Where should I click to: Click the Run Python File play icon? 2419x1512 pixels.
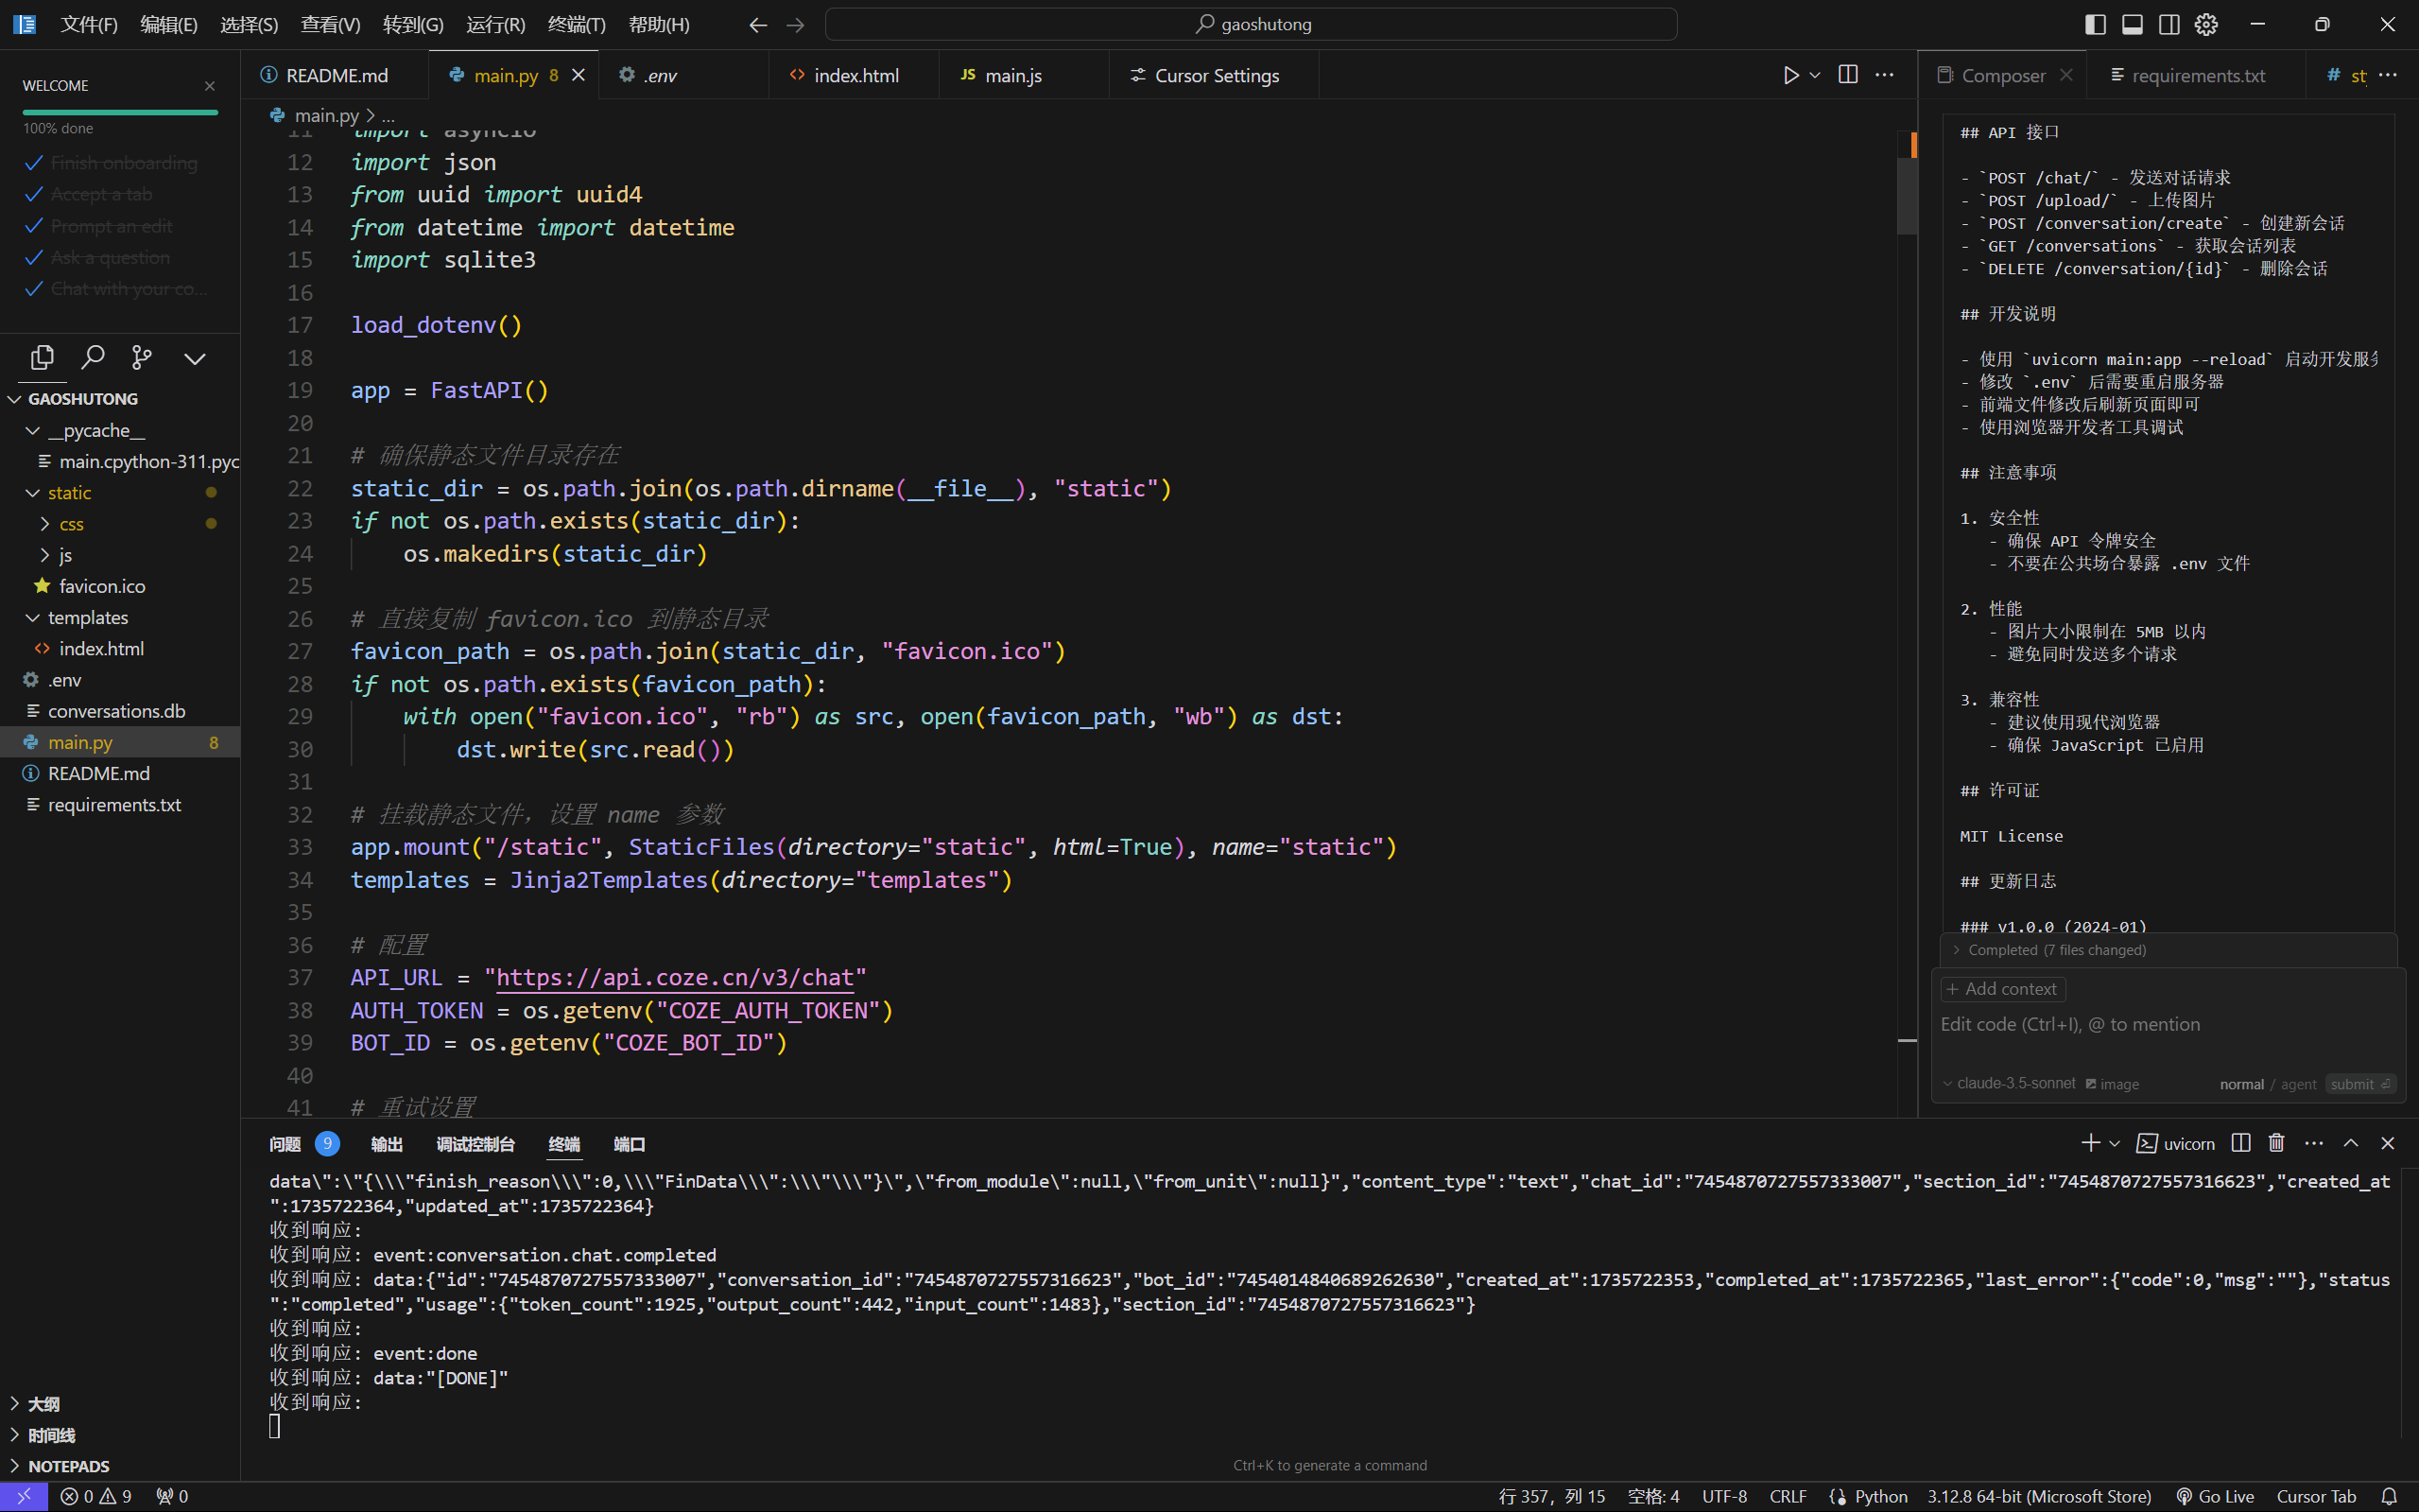(x=1790, y=75)
